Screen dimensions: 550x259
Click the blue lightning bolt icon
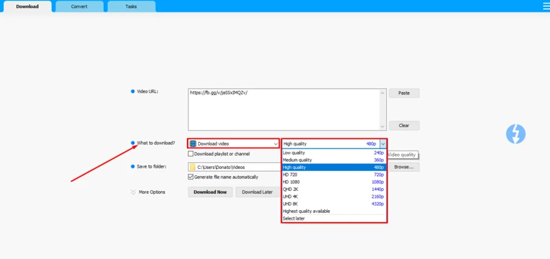coord(516,134)
